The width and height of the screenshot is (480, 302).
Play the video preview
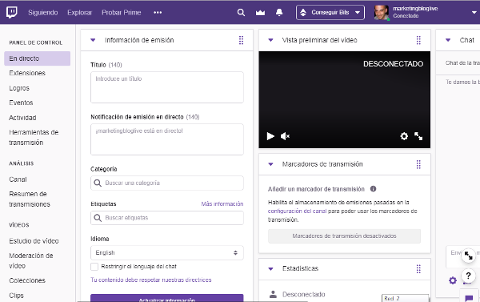pos(270,136)
